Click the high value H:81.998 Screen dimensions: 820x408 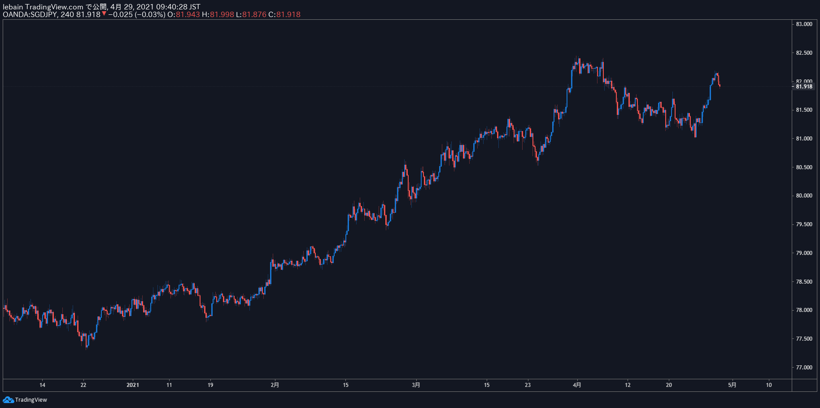[218, 14]
